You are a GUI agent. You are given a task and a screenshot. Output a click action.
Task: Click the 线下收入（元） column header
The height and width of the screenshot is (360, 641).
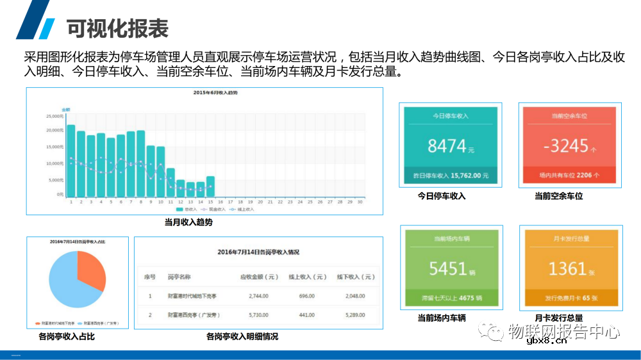[355, 277]
